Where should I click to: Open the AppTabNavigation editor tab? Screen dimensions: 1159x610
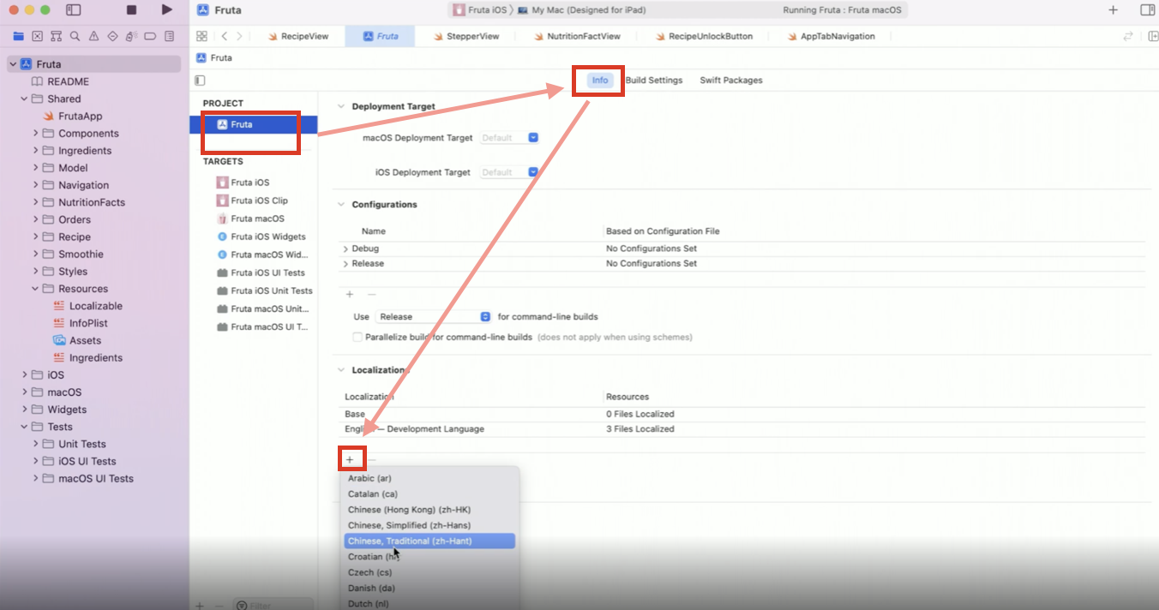(831, 36)
